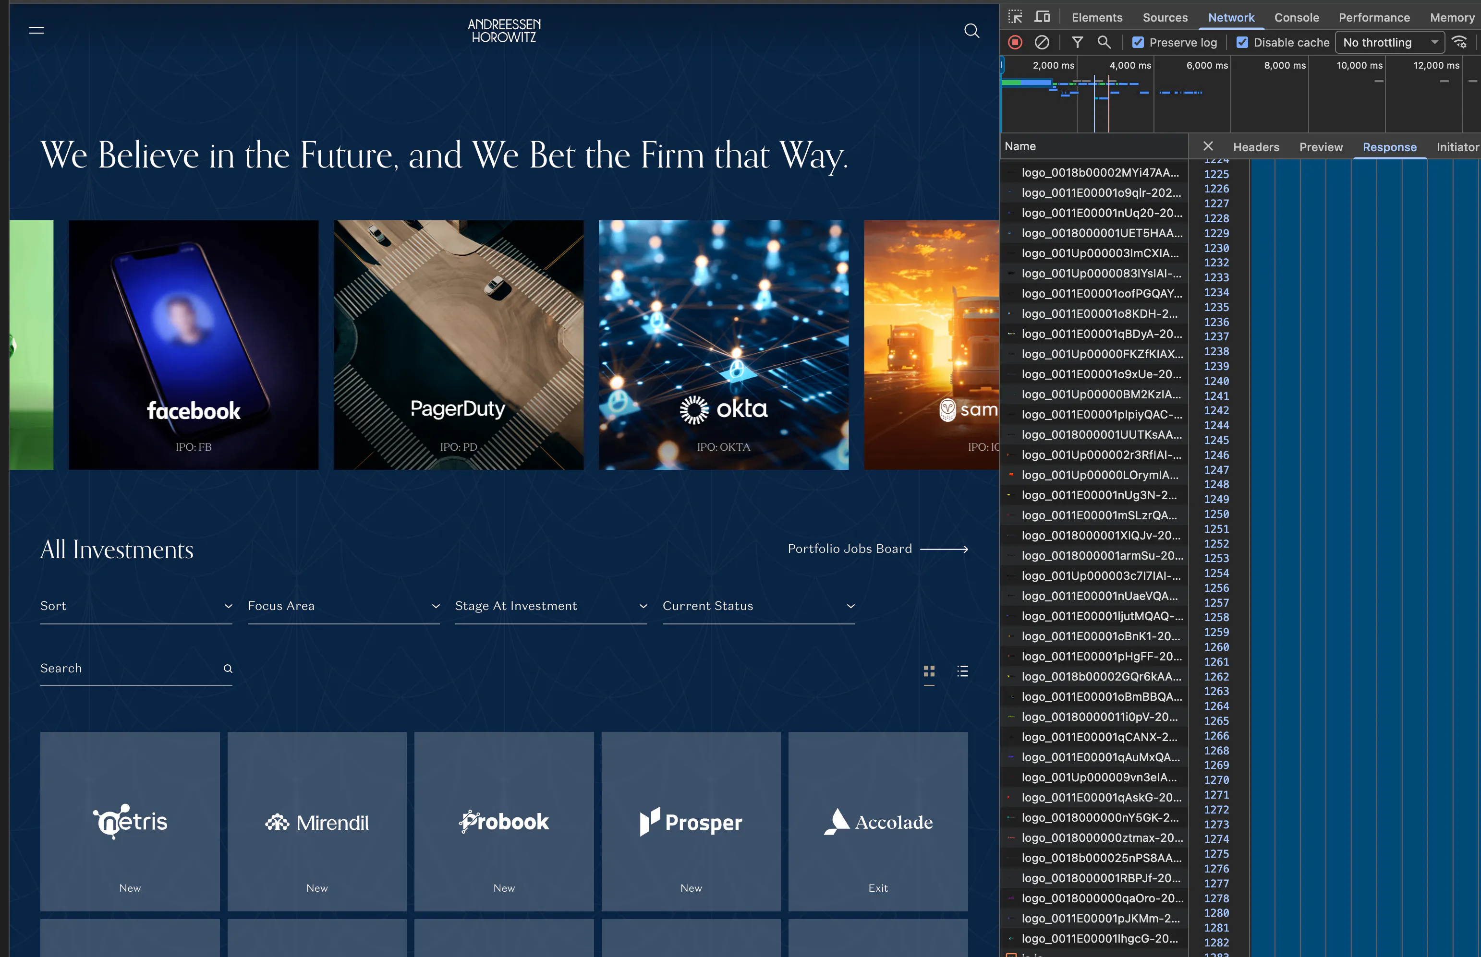1481x957 pixels.
Task: Click the site search magnifier icon
Action: pyautogui.click(x=971, y=30)
